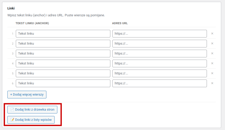This screenshot has width=225, height=130.
Task: Click the × icon on row 3
Action: (x=212, y=54)
